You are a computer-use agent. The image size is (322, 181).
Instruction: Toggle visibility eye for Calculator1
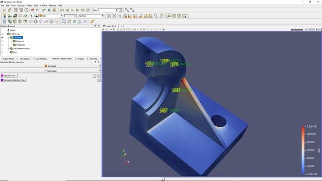point(2,38)
